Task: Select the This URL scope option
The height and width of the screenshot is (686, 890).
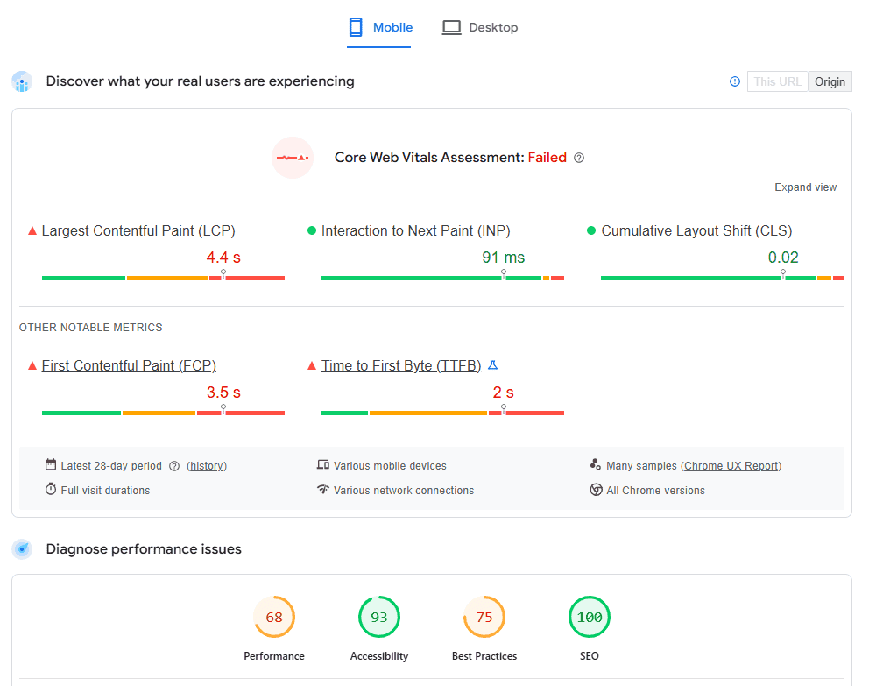Action: click(x=776, y=81)
